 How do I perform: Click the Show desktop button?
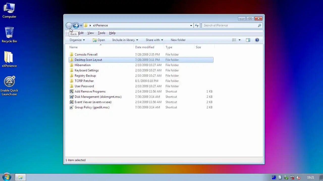tap(321, 177)
